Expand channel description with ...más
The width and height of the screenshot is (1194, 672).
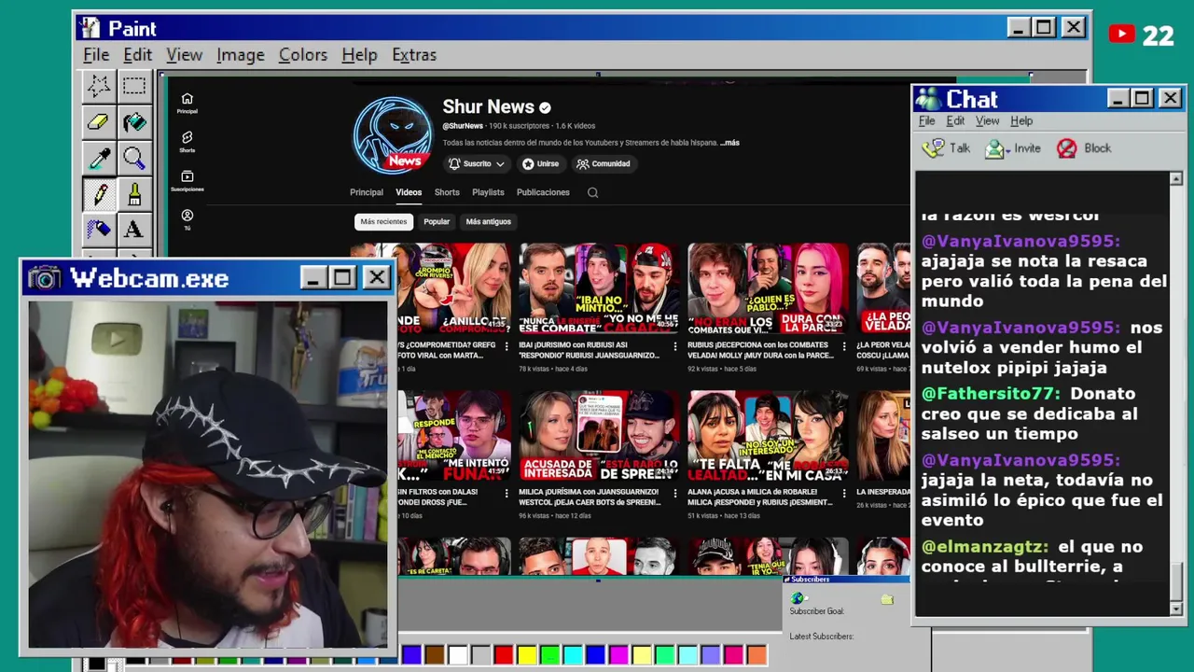coord(729,143)
